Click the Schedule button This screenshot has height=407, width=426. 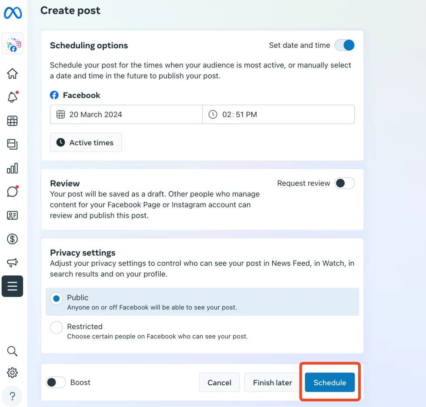click(329, 382)
